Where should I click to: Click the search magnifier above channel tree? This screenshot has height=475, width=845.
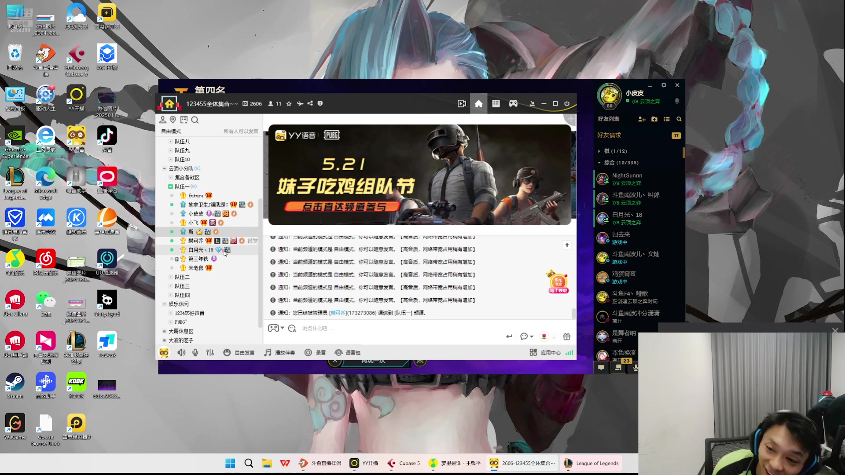click(195, 120)
